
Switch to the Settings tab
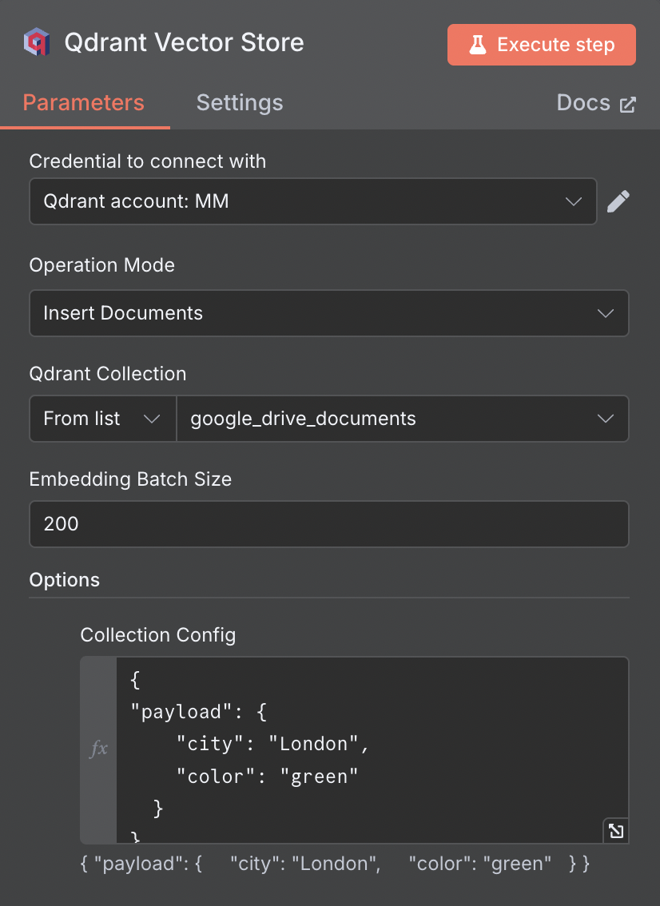coord(240,102)
